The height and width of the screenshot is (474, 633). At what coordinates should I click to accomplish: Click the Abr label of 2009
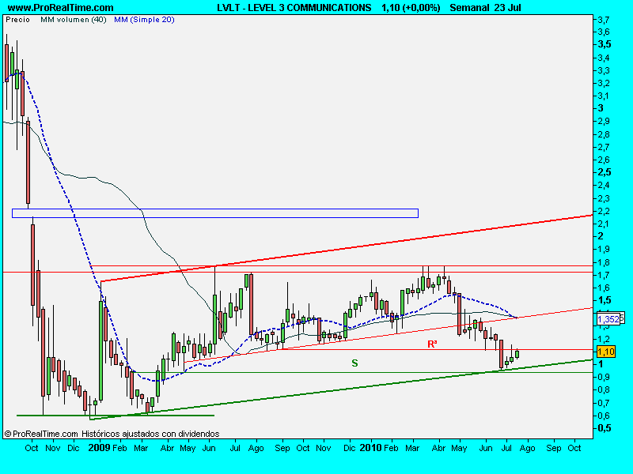coord(167,448)
